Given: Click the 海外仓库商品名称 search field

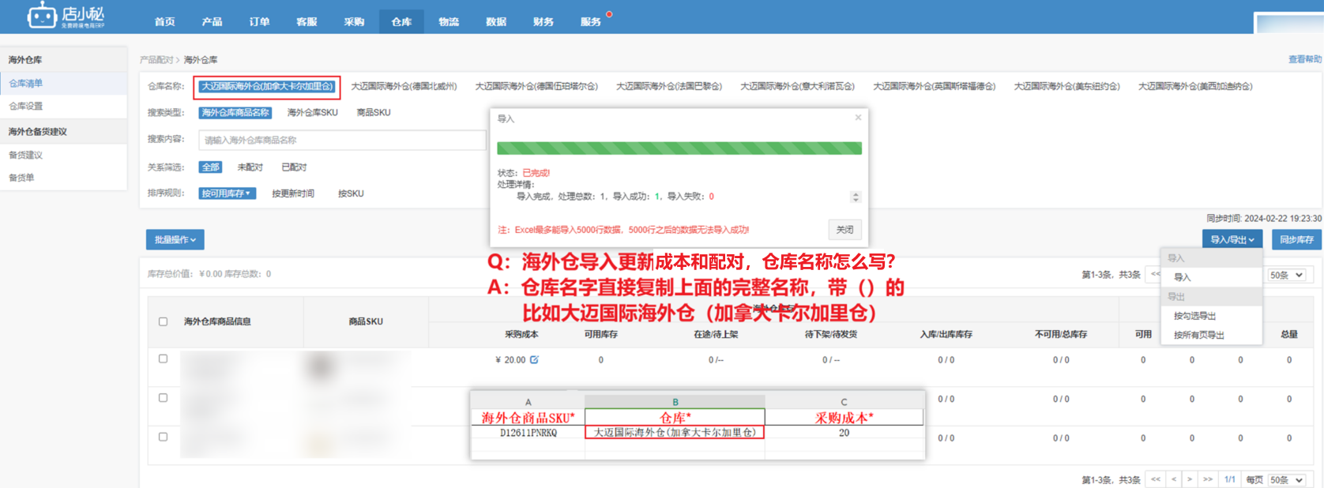Looking at the screenshot, I should click(x=342, y=140).
